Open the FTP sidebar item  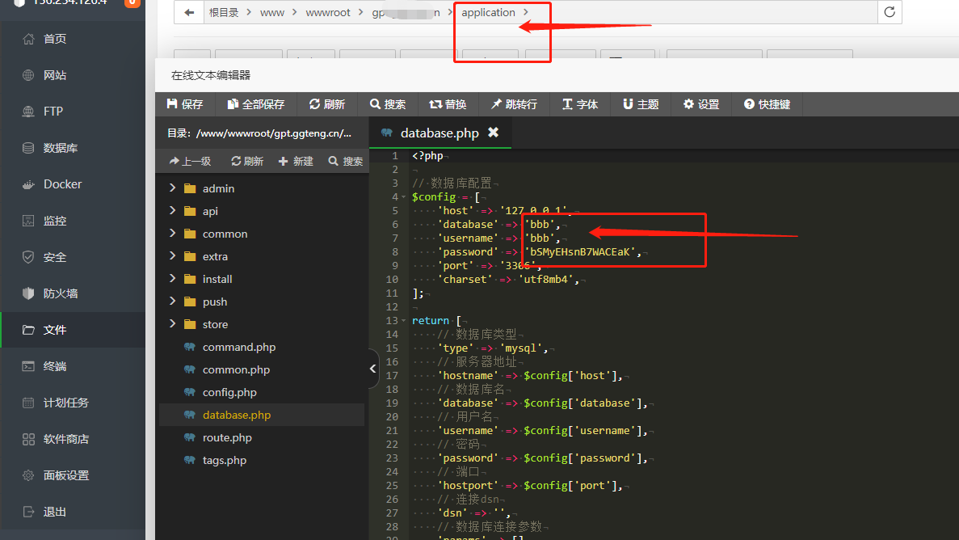tap(73, 112)
